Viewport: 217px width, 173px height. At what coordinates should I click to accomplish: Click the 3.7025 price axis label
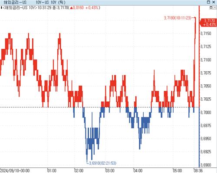pos(206,99)
